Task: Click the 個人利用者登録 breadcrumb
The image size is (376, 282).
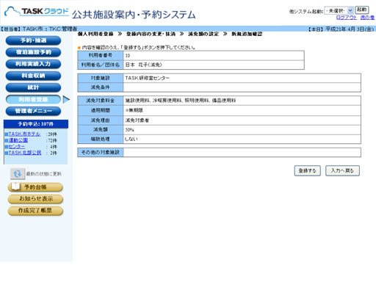Action: [x=95, y=34]
